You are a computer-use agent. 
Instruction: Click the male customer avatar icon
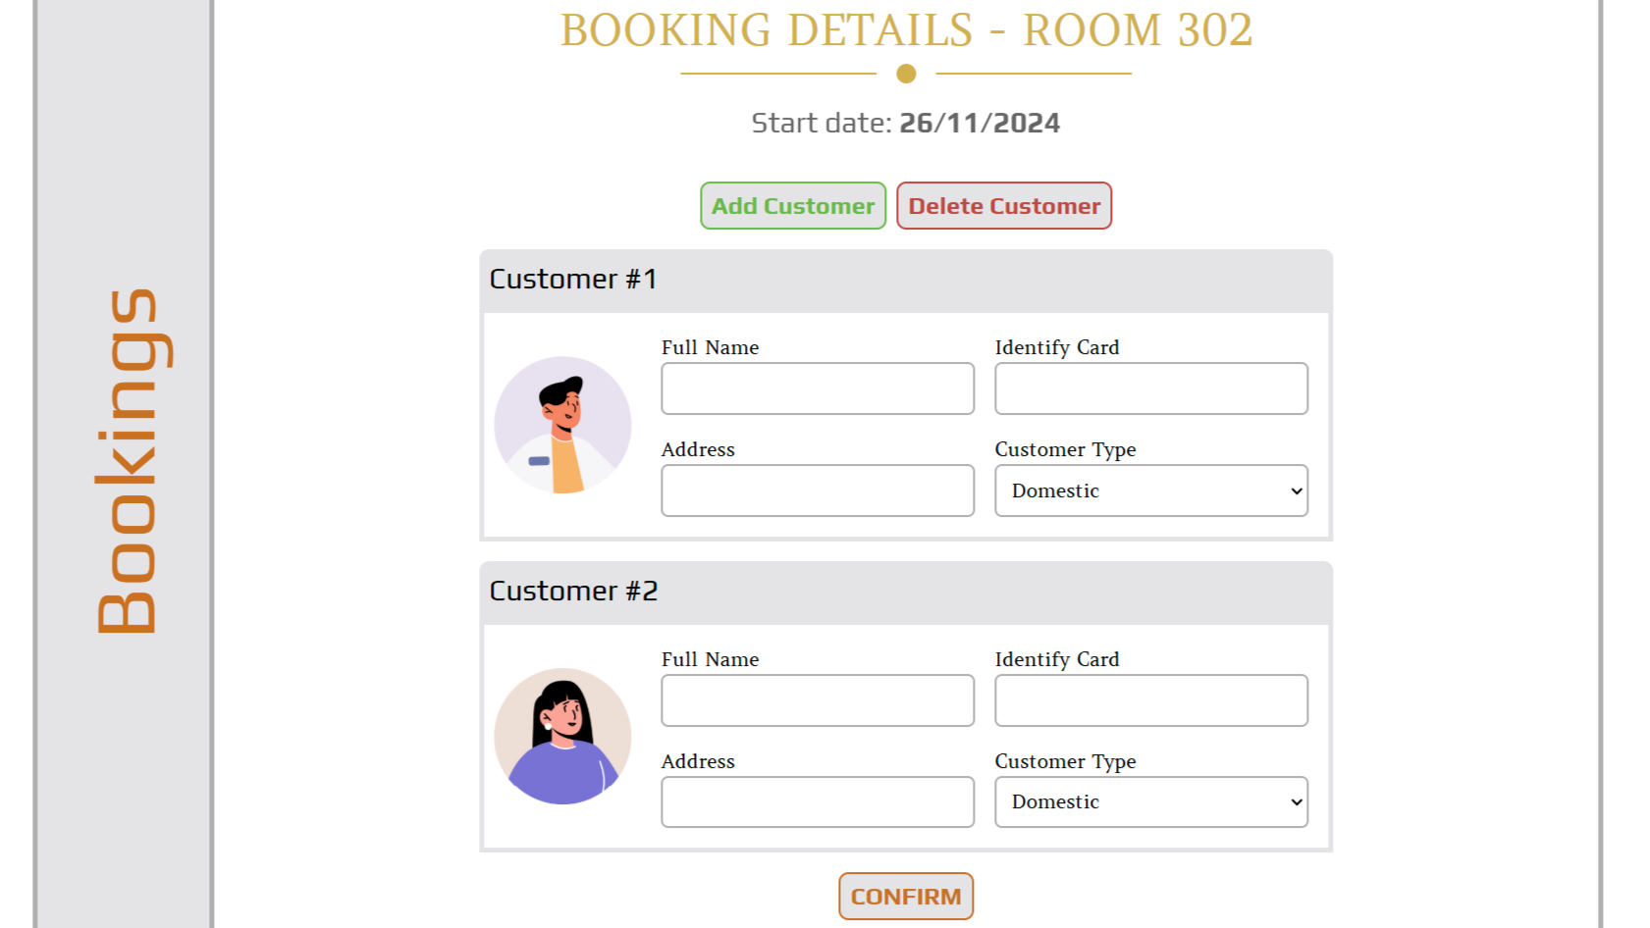click(x=562, y=424)
